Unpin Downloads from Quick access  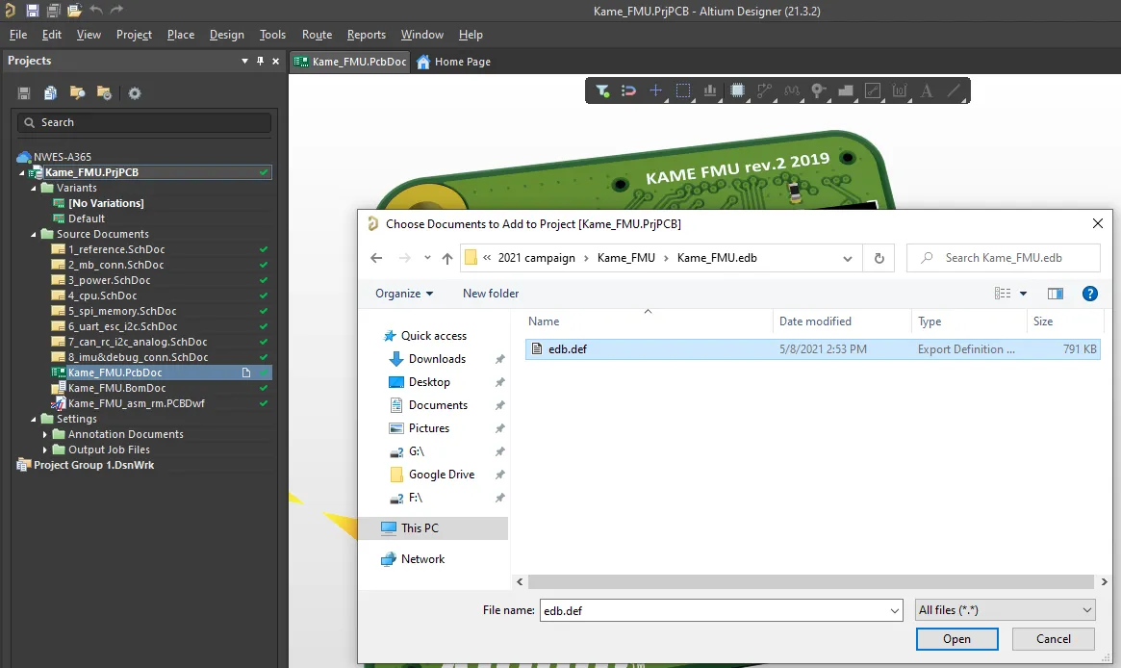point(497,358)
